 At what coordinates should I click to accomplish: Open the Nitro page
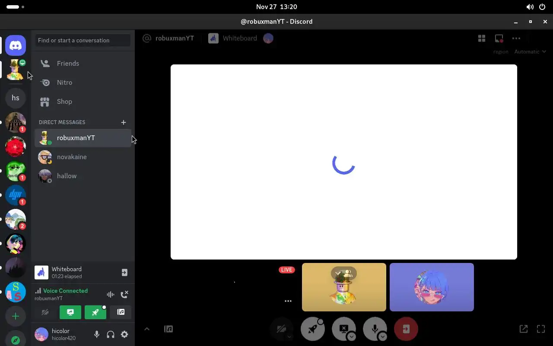point(83,82)
